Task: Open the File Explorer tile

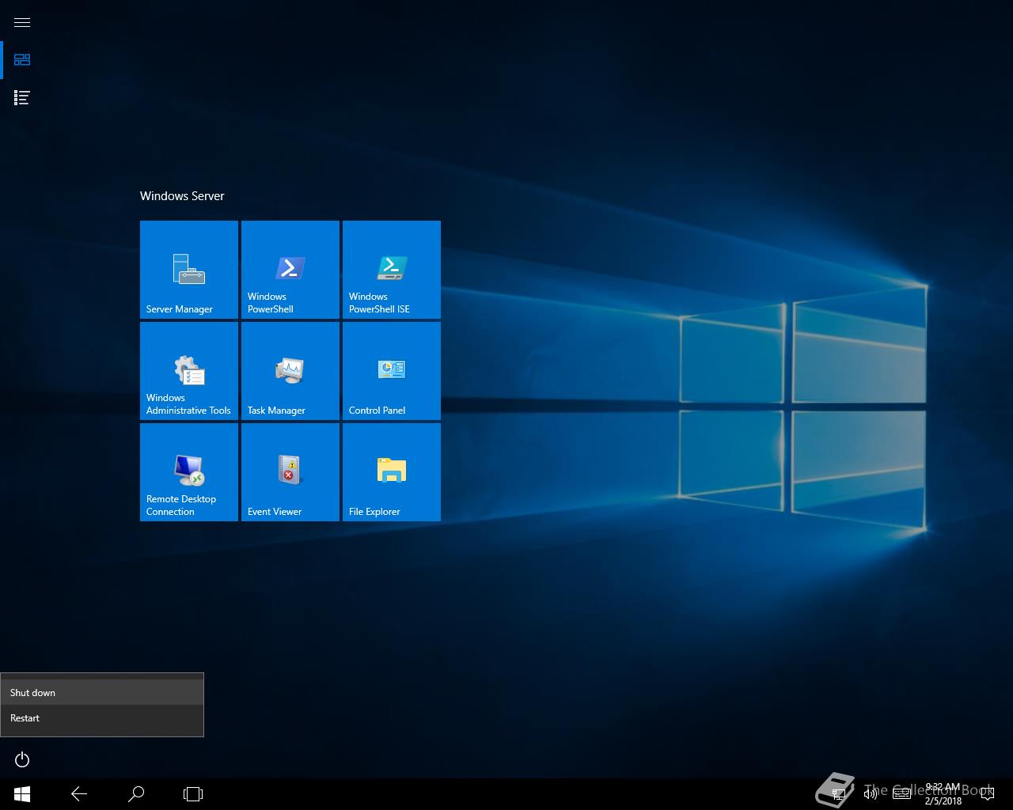Action: point(392,472)
